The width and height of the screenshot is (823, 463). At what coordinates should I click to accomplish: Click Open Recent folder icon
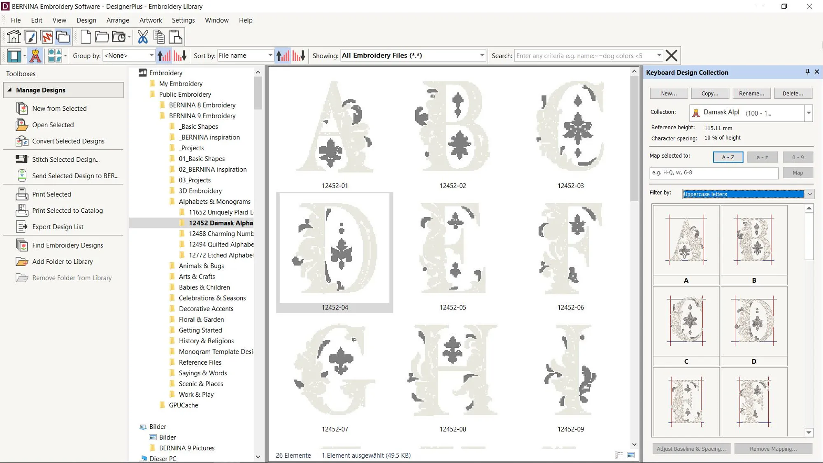tap(119, 37)
